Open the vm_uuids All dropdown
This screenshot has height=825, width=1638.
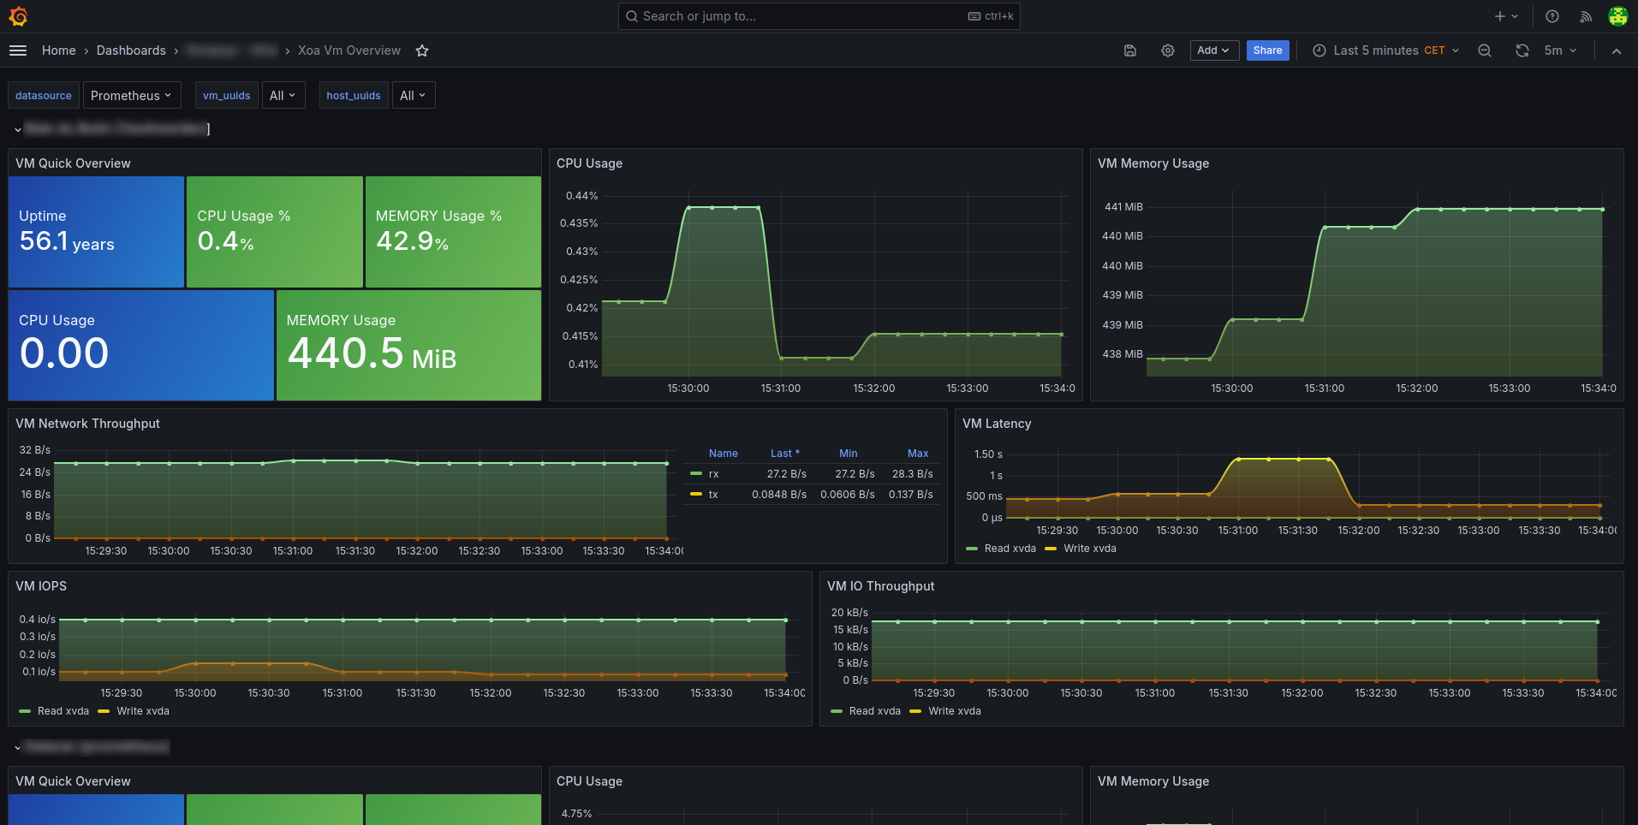(283, 95)
